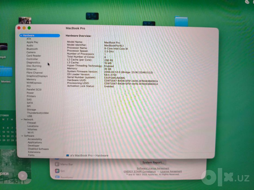Open the Audio hardware entry
The height and width of the screenshot is (190, 254).
pos(30,46)
